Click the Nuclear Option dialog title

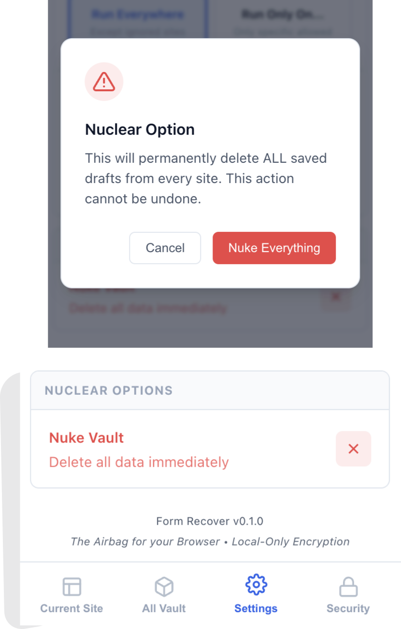140,129
